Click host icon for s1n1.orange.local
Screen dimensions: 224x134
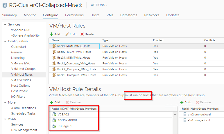pyautogui.click(x=185, y=120)
